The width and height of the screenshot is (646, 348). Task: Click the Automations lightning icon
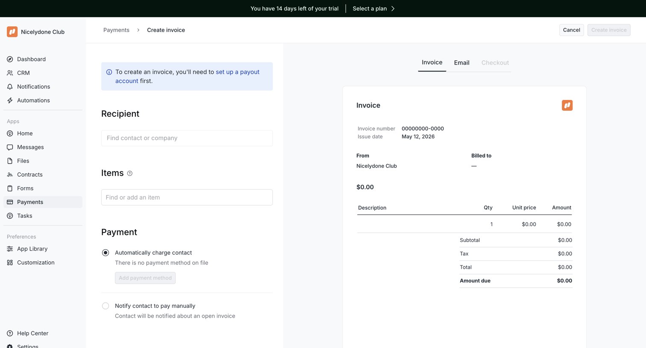click(x=10, y=100)
